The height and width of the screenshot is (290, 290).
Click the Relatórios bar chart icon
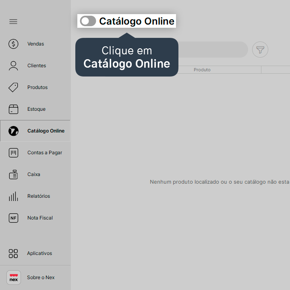pyautogui.click(x=13, y=196)
